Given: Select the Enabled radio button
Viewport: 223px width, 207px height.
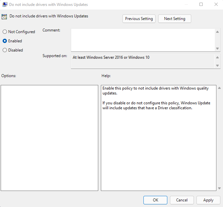Looking at the screenshot, I should [5, 41].
